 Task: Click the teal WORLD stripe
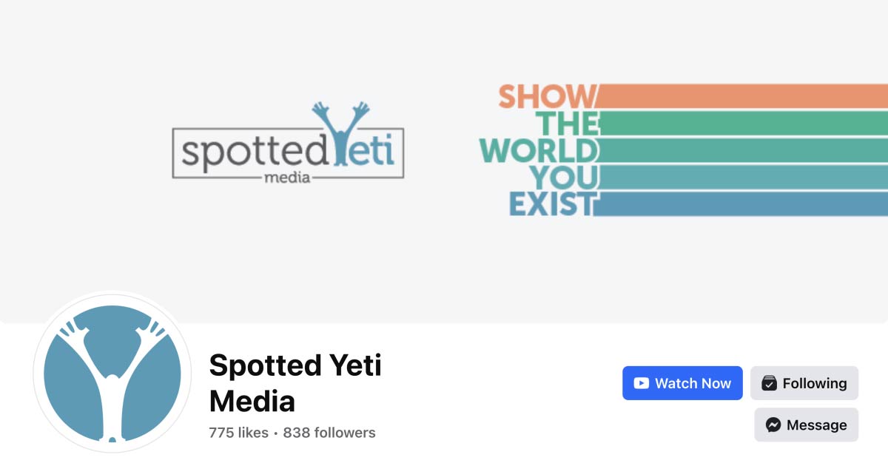(741, 150)
